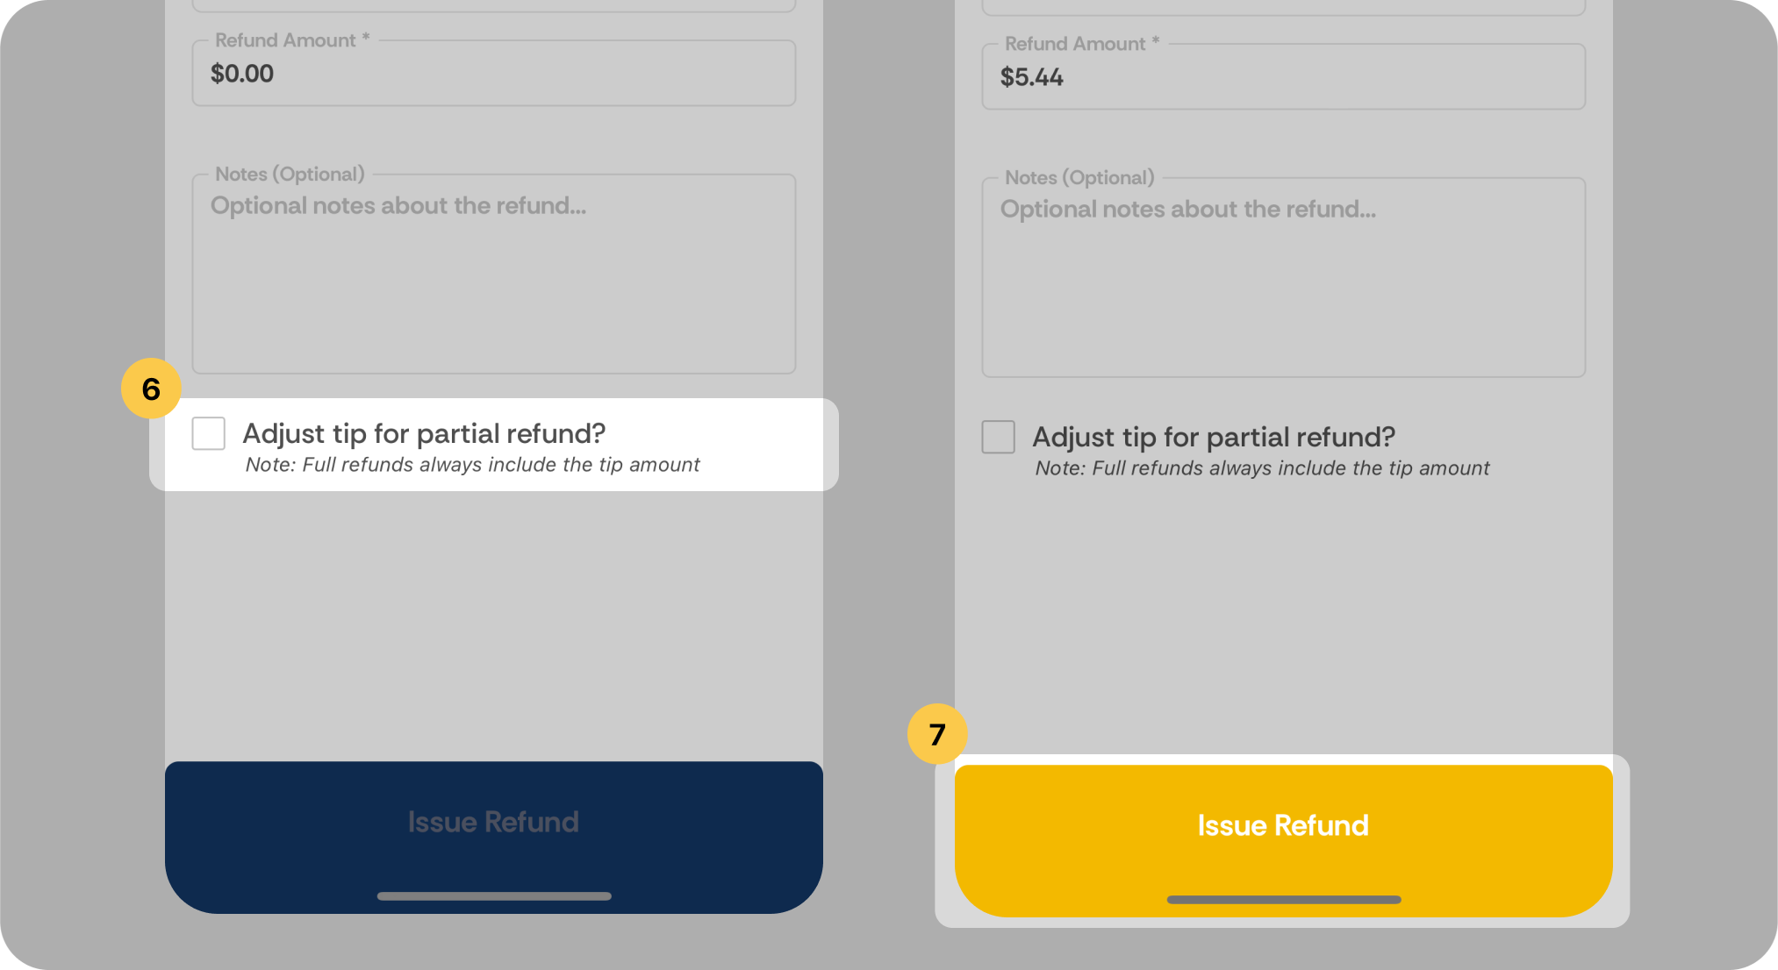Click into the left phone's Notes text area
The width and height of the screenshot is (1778, 970).
[x=494, y=274]
